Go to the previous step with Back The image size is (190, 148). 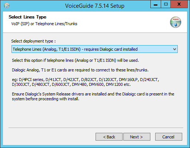click(109, 137)
